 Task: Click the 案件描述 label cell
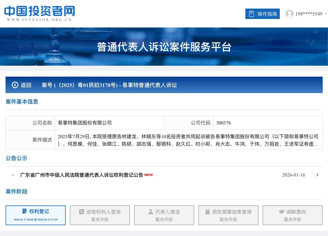coord(30,140)
